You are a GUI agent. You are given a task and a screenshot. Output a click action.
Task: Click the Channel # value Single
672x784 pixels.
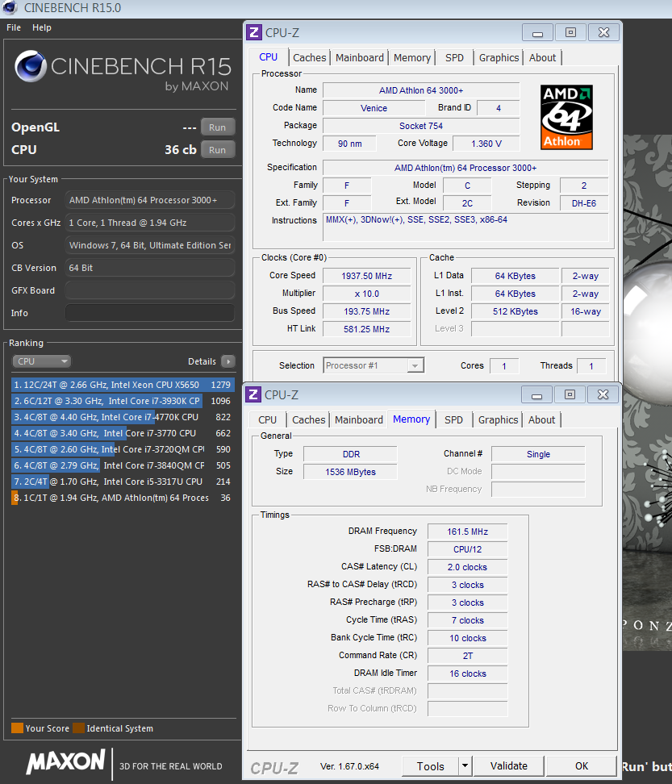pos(538,454)
